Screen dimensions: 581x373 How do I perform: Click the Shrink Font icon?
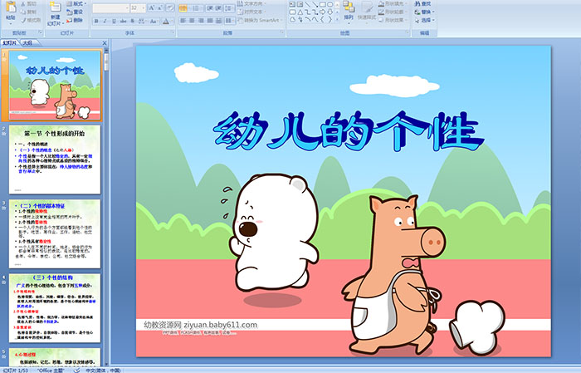159,8
